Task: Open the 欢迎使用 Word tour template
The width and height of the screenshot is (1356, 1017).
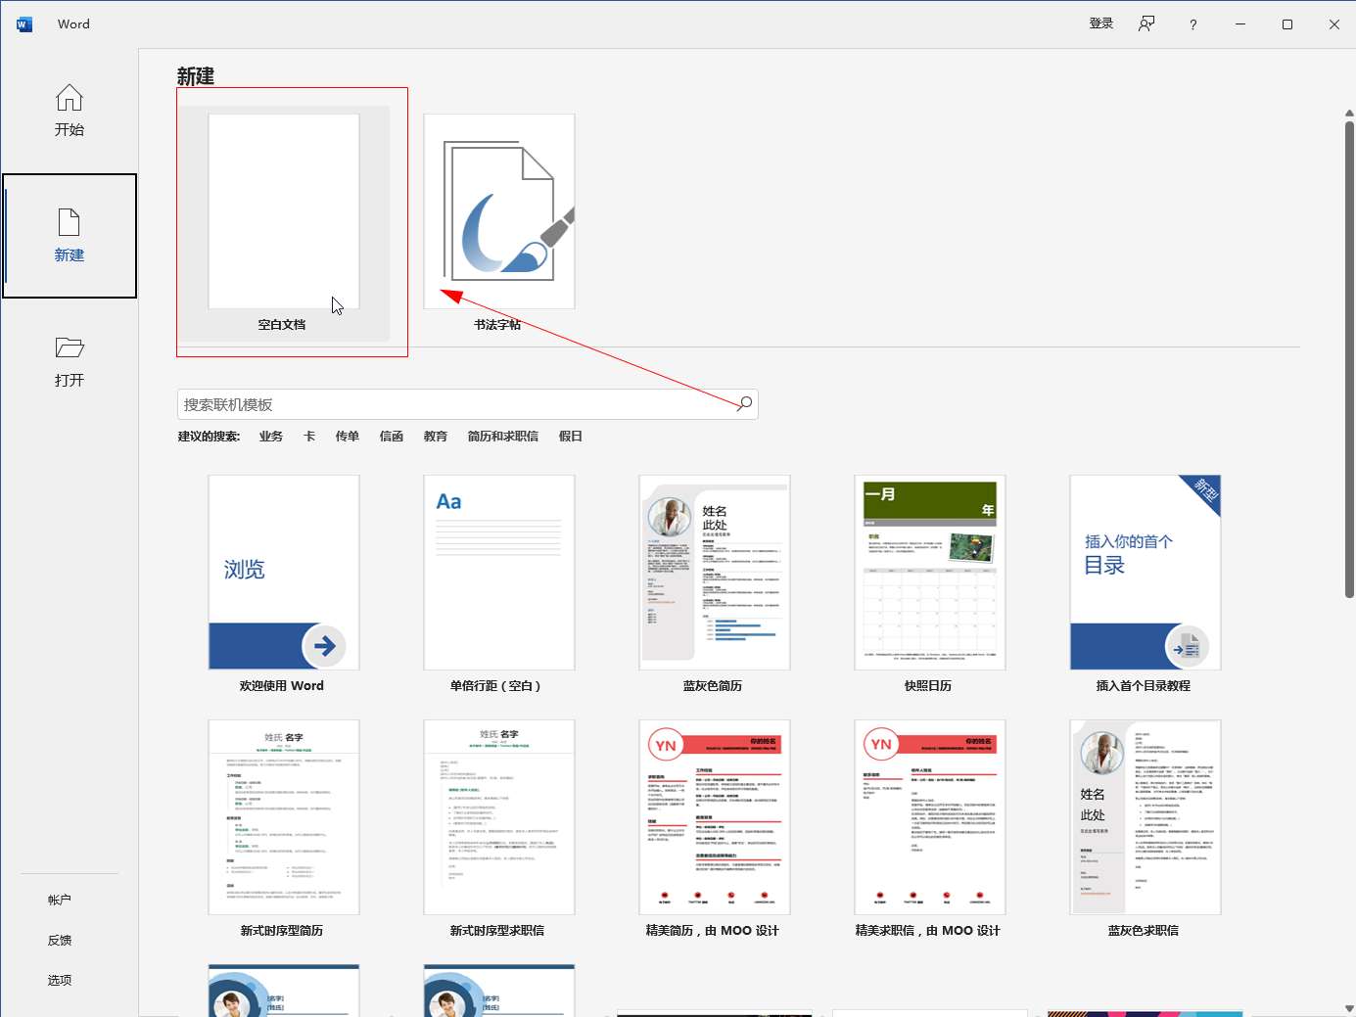Action: pyautogui.click(x=283, y=573)
